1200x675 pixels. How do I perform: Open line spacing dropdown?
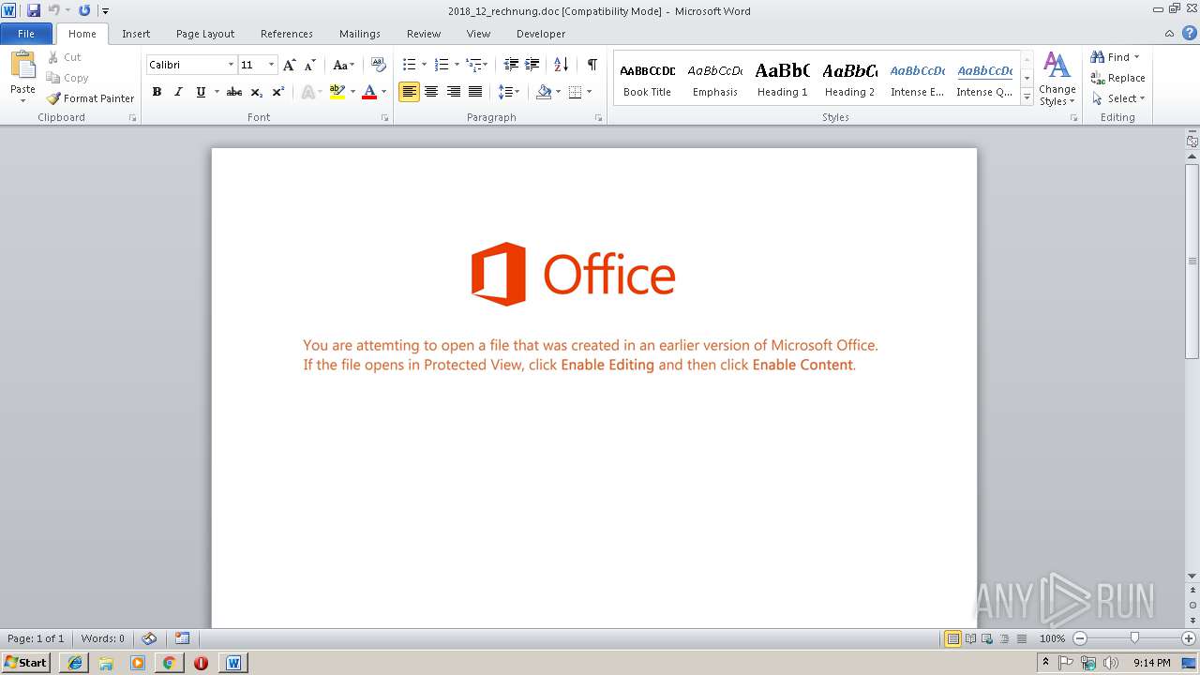509,92
